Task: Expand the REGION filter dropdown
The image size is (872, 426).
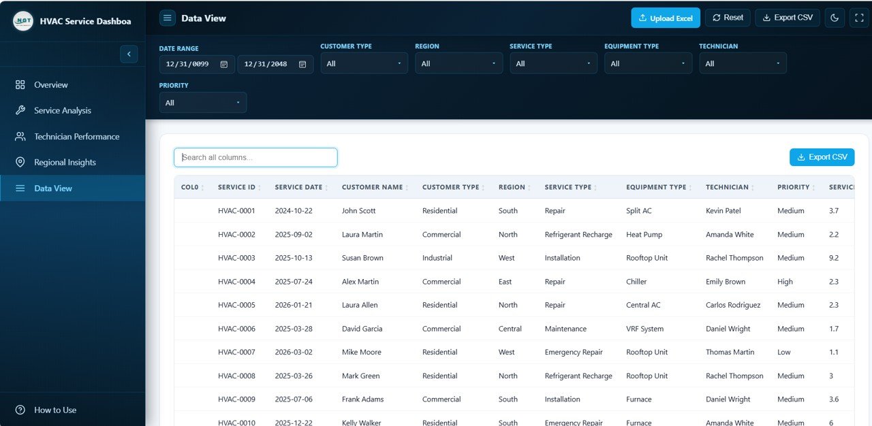Action: point(458,63)
